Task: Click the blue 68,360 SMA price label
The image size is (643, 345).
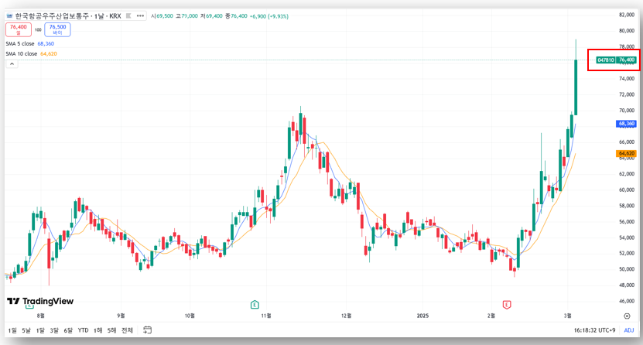Action: pos(626,123)
